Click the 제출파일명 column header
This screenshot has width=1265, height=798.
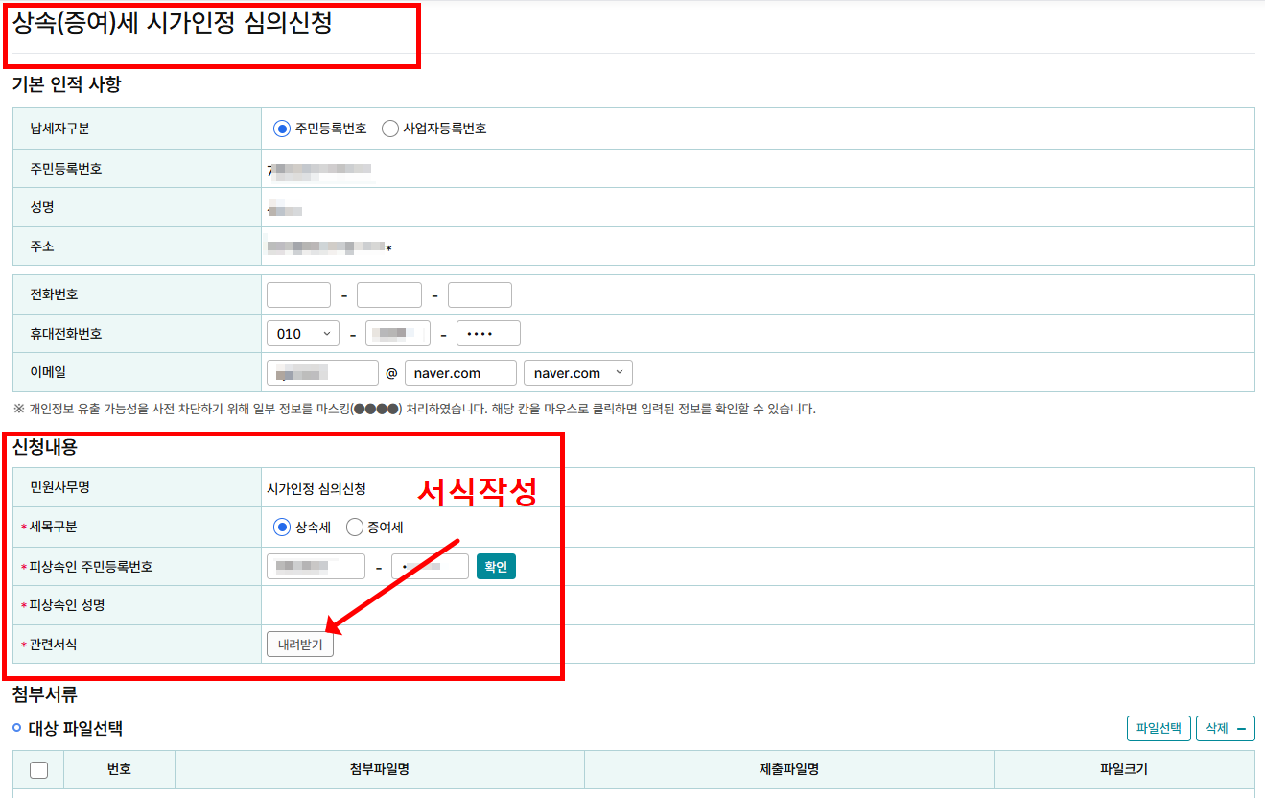click(x=788, y=769)
